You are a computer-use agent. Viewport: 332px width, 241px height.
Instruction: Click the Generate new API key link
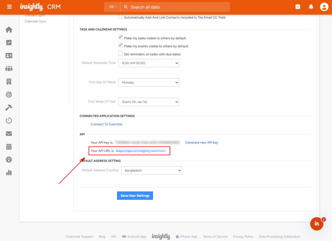(202, 142)
